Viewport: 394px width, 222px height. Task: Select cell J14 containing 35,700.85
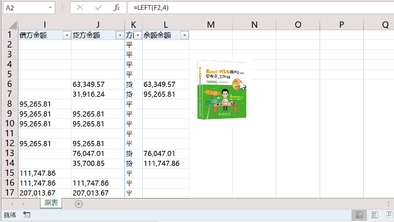pyautogui.click(x=98, y=163)
